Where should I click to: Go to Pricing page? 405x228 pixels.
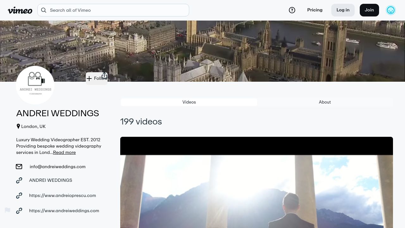click(315, 10)
